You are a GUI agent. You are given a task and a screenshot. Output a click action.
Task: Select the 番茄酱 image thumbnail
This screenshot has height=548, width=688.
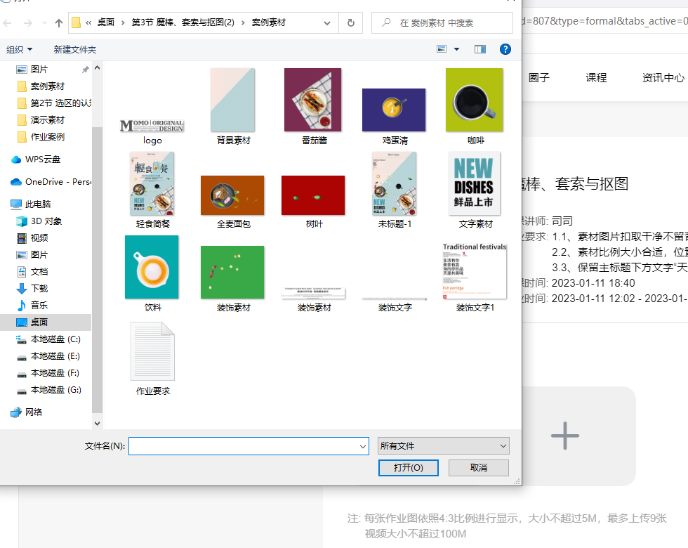[x=313, y=100]
